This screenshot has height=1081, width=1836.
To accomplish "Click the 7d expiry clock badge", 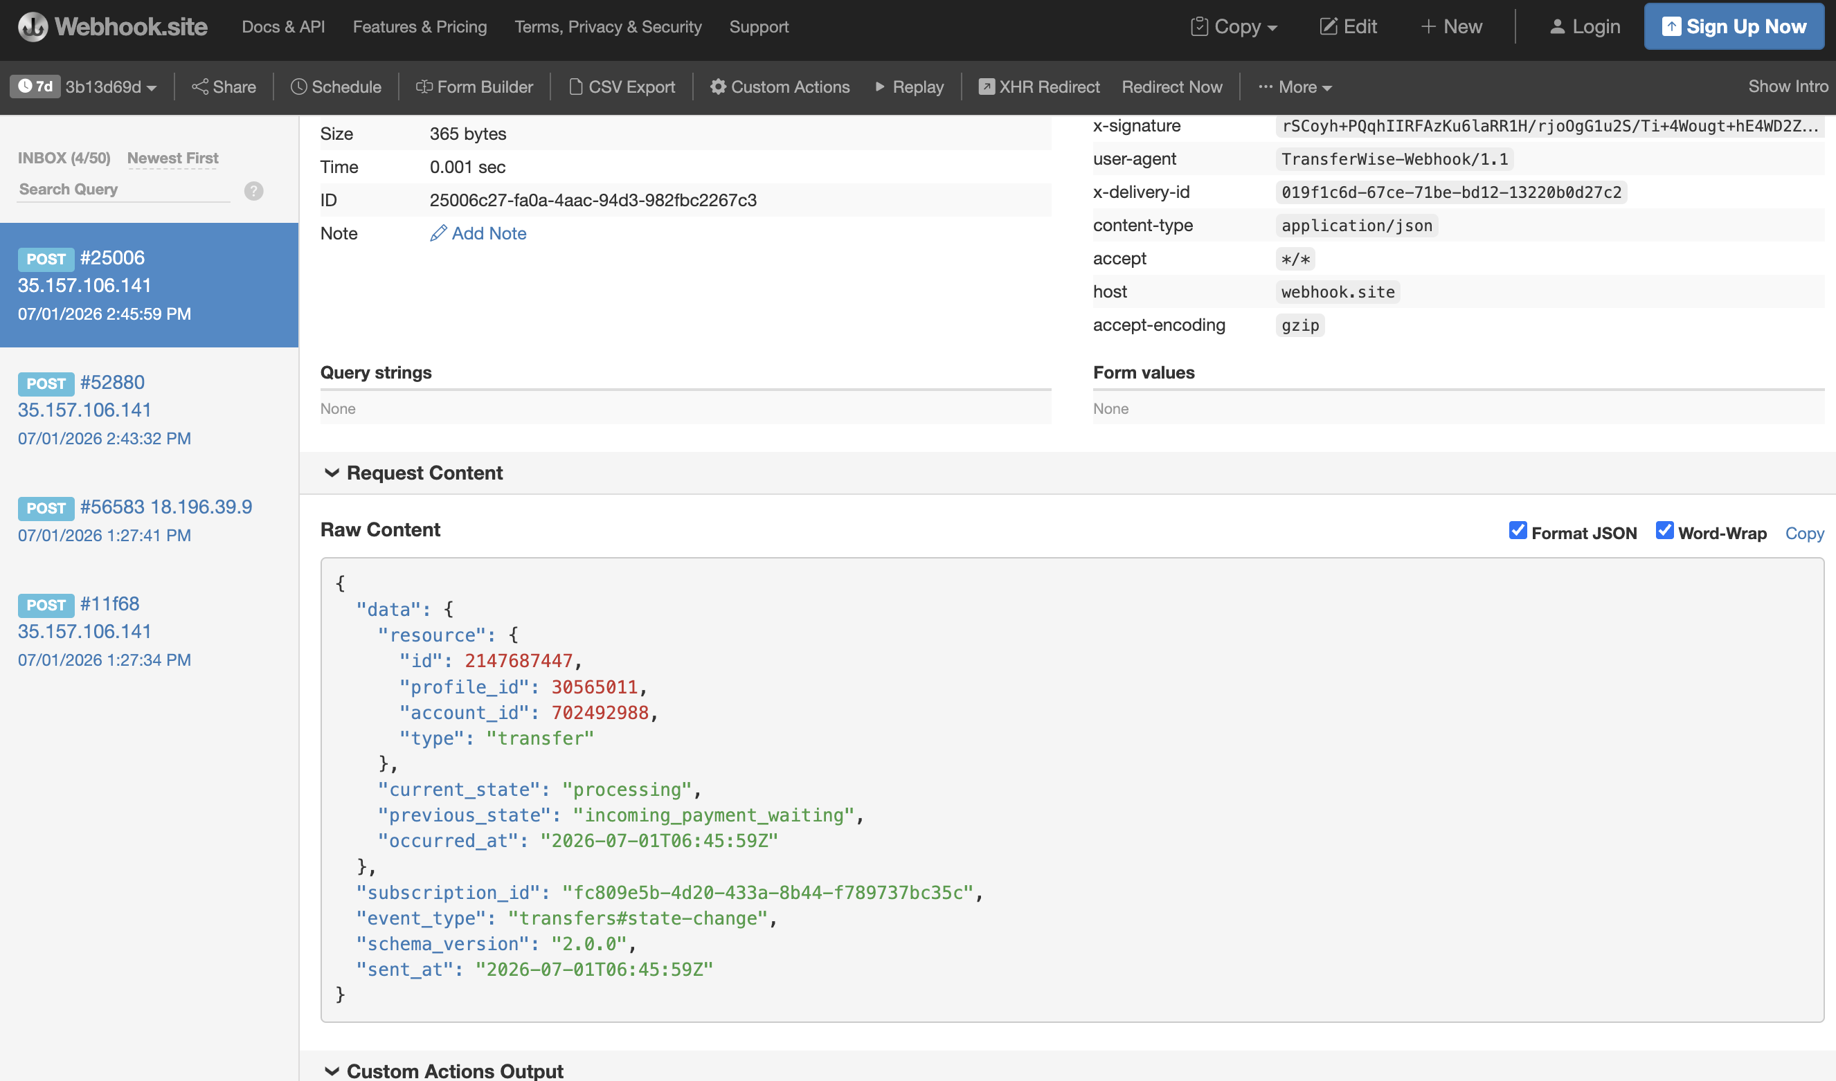I will [35, 87].
